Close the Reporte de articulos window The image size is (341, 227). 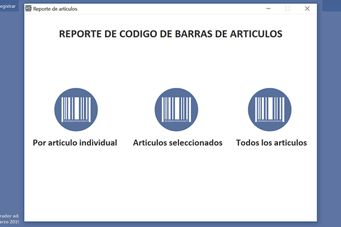[307, 9]
